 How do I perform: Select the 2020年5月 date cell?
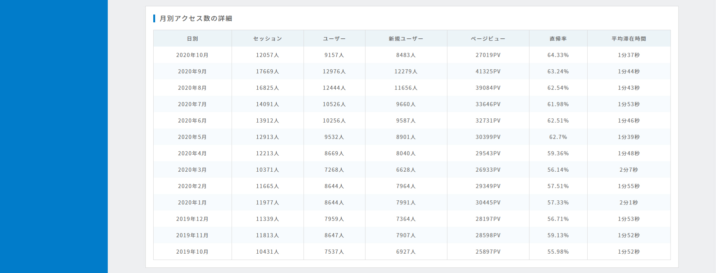pos(192,137)
